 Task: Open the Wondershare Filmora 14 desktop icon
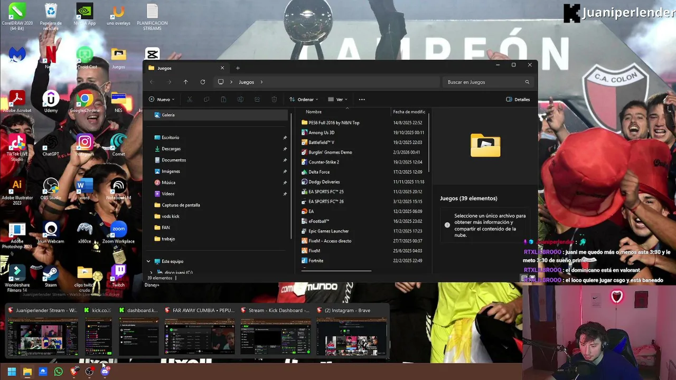17,279
